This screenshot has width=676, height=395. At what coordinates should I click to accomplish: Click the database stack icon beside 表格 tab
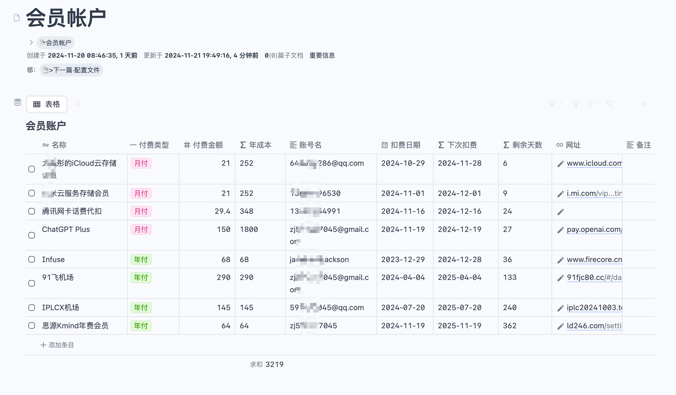click(x=18, y=102)
